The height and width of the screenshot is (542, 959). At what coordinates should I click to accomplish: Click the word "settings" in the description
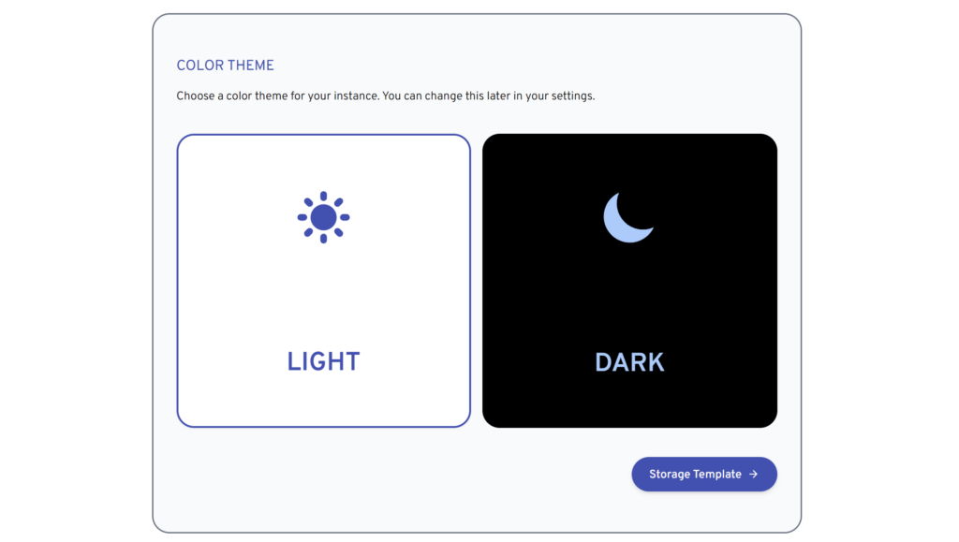click(571, 95)
